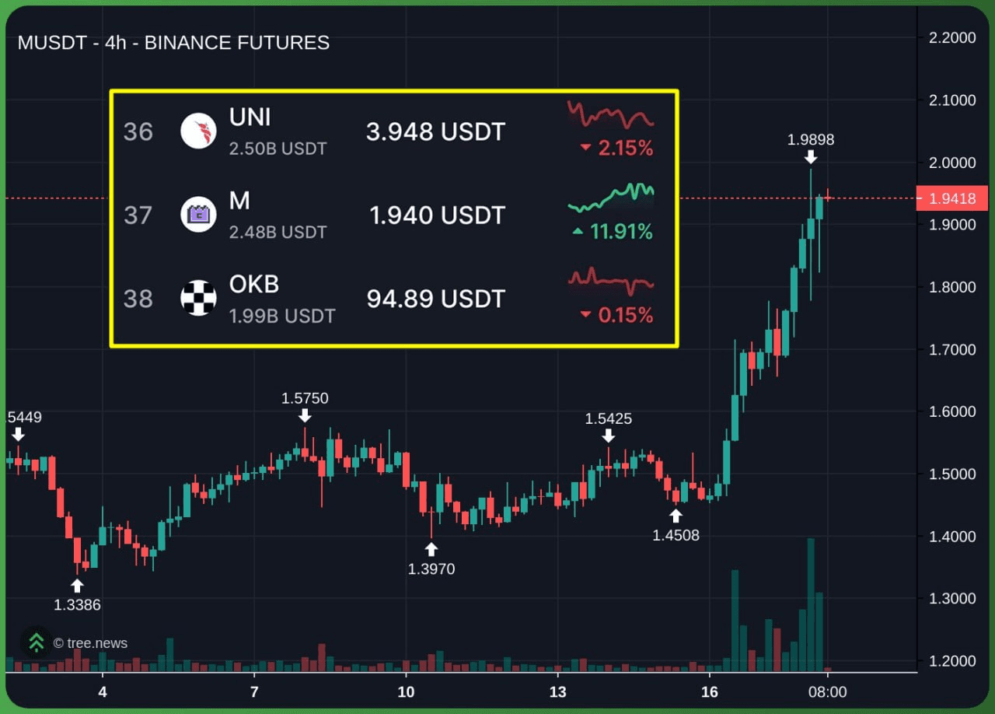Image resolution: width=995 pixels, height=714 pixels.
Task: Click the OKB checkered logo icon
Action: point(198,299)
